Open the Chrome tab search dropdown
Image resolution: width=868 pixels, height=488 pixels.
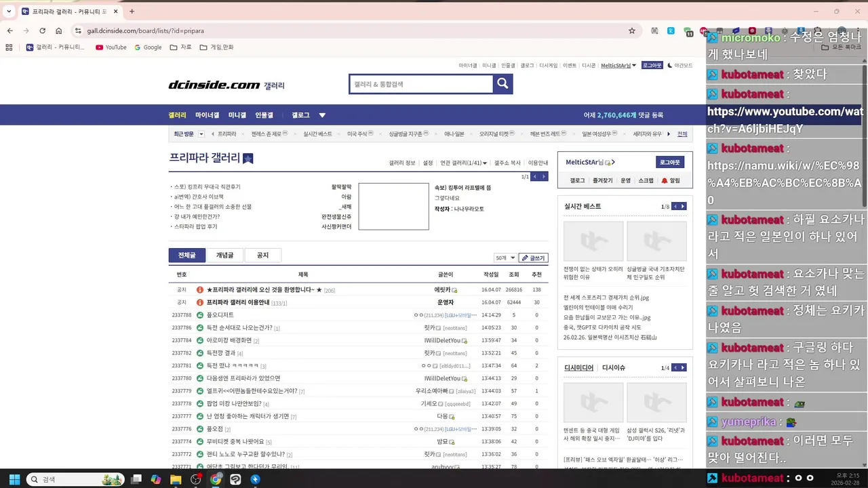pos(9,12)
